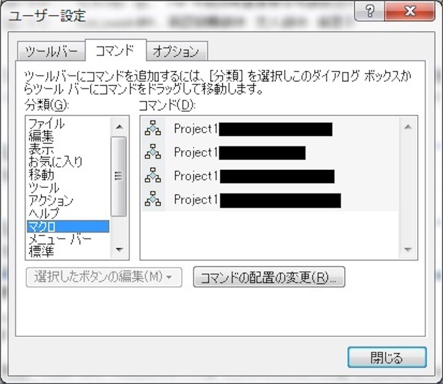Select the third Project1 command text

(x=196, y=176)
